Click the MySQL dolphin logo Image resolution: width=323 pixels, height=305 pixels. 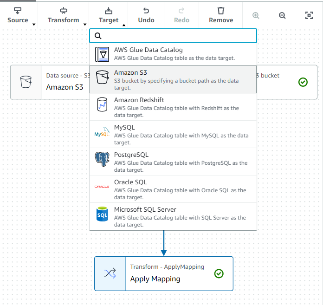pyautogui.click(x=102, y=132)
